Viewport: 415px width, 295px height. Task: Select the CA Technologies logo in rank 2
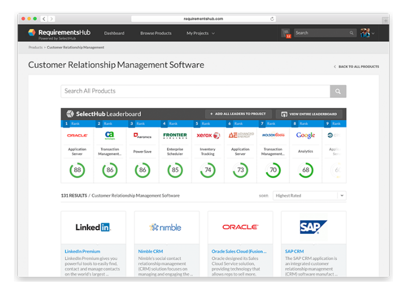(x=110, y=135)
